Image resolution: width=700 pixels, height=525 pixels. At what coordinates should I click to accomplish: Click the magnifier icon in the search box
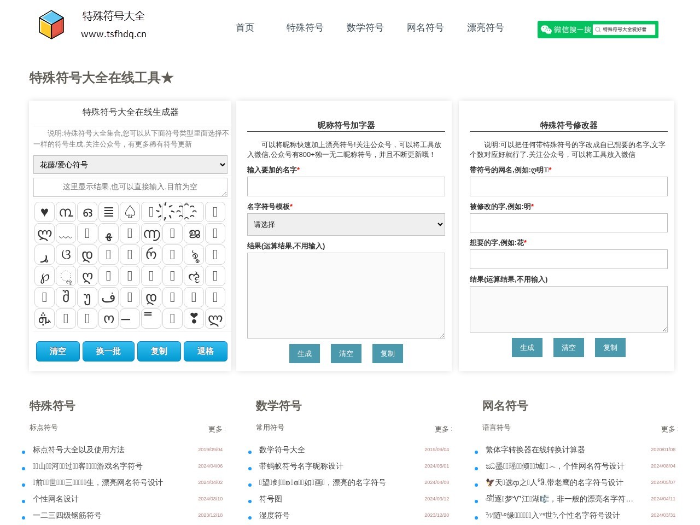[598, 30]
